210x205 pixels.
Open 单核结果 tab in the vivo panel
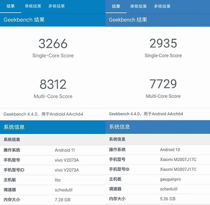click(33, 6)
